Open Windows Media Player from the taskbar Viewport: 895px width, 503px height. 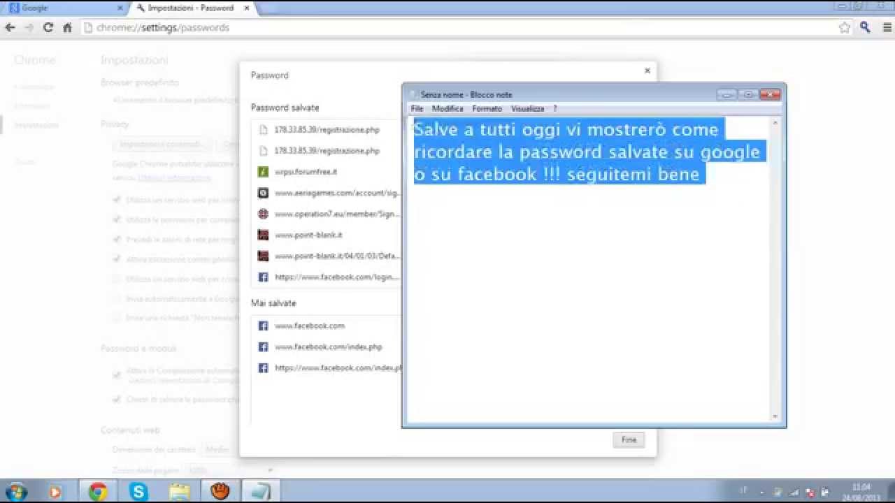point(56,492)
